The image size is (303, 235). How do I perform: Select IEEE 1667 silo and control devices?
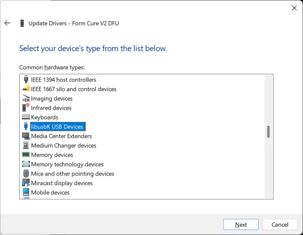[x=74, y=89]
